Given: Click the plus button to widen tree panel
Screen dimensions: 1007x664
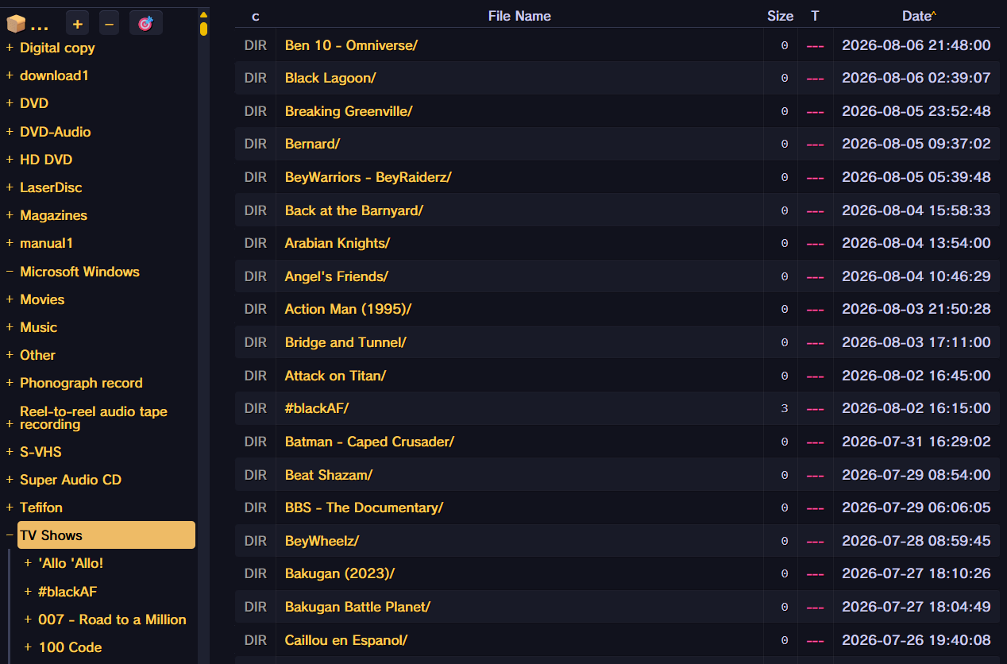Looking at the screenshot, I should [x=77, y=24].
